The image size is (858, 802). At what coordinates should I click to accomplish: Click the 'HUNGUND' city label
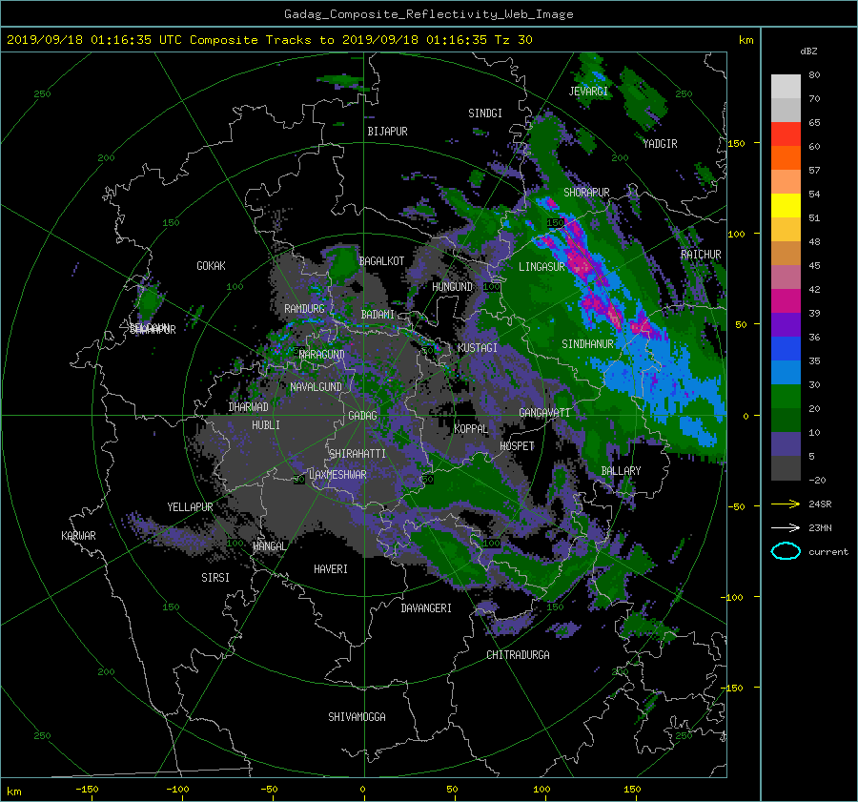point(452,287)
